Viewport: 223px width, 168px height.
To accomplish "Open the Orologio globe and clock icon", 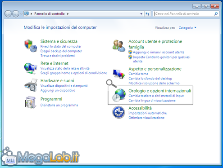I will [119, 95].
